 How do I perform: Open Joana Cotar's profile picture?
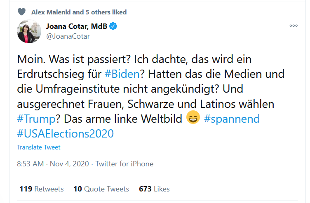click(x=28, y=31)
